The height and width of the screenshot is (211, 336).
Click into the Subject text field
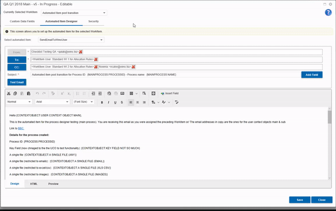tap(165, 75)
